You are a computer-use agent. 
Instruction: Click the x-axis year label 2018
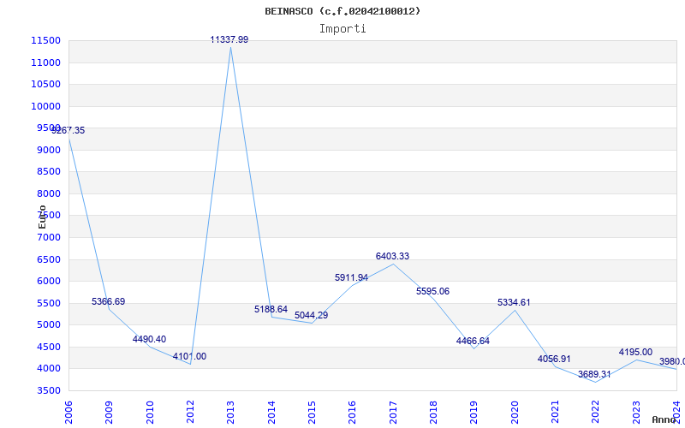(x=433, y=413)
